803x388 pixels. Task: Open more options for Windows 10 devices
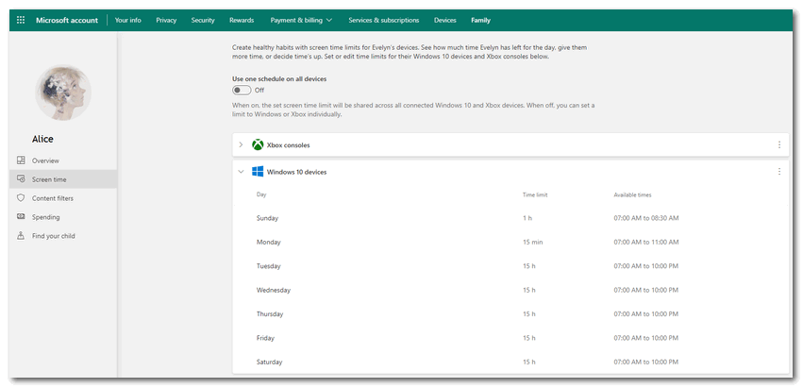tap(779, 172)
